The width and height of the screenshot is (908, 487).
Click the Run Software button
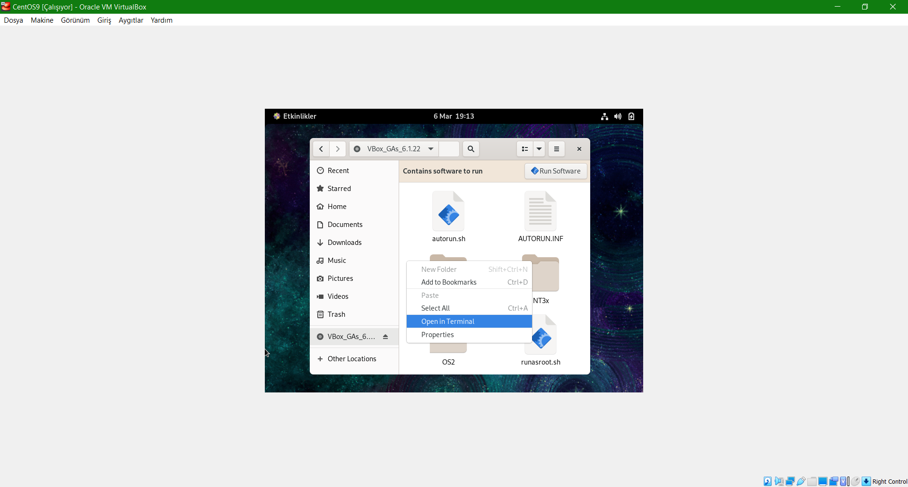pyautogui.click(x=556, y=171)
